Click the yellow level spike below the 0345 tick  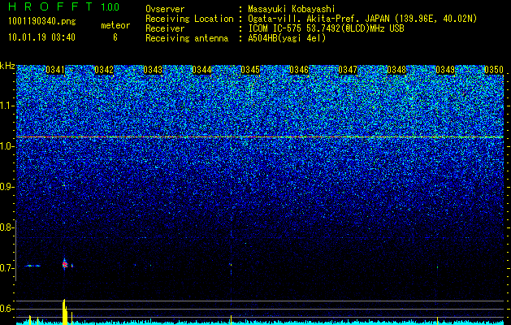[231, 319]
